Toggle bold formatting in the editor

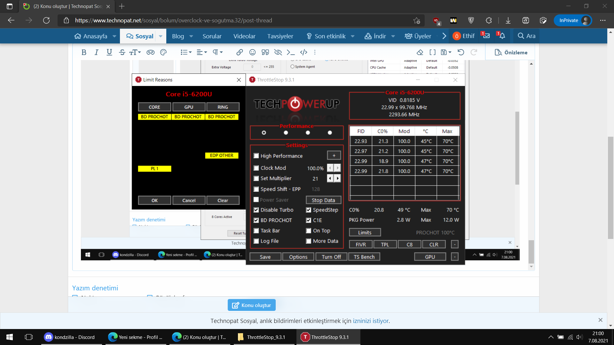click(84, 52)
